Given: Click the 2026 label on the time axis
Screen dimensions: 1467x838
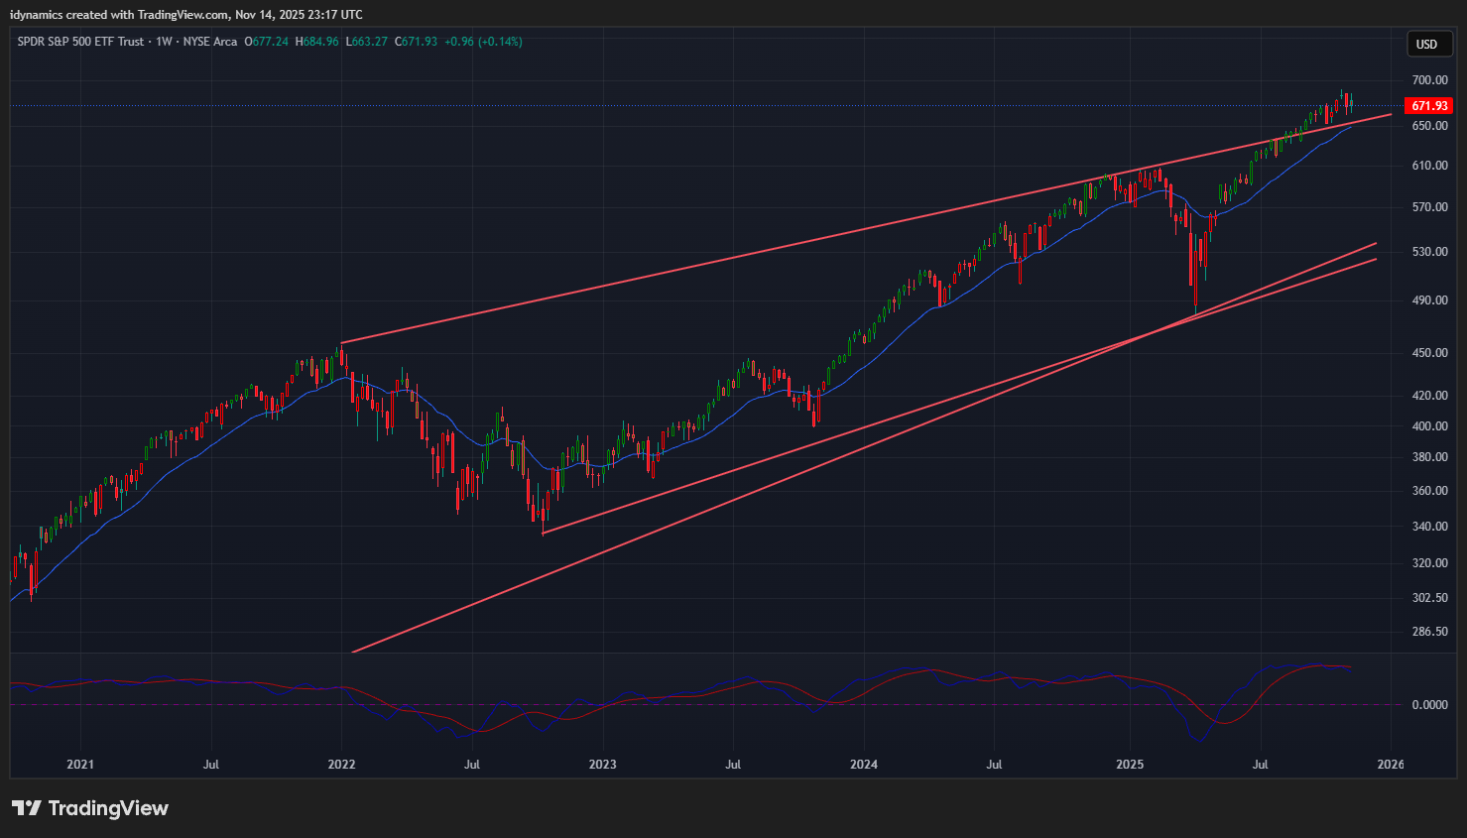Looking at the screenshot, I should [x=1391, y=765].
